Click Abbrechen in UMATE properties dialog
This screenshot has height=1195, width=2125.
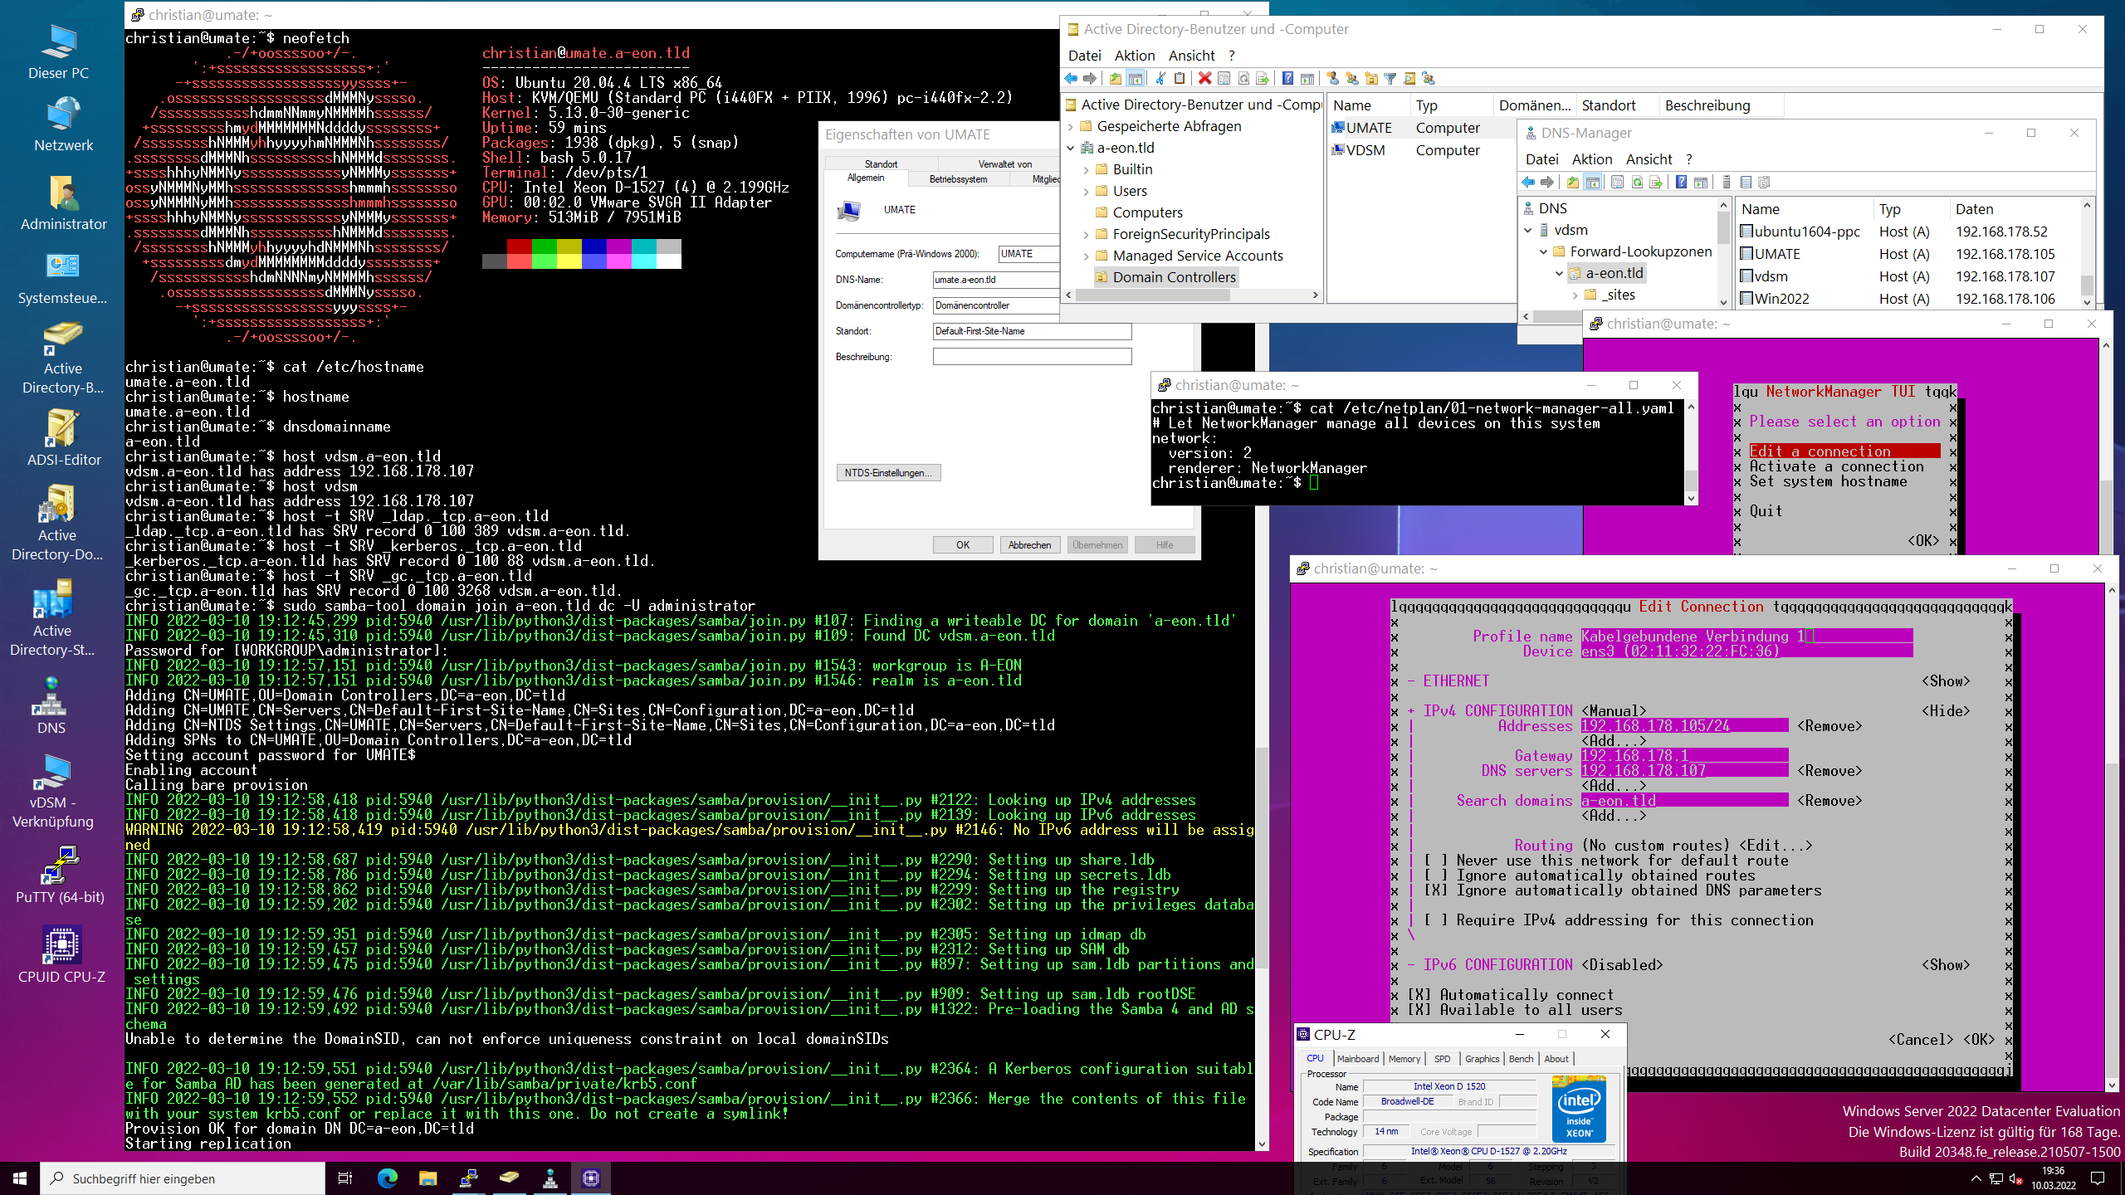coord(1029,545)
